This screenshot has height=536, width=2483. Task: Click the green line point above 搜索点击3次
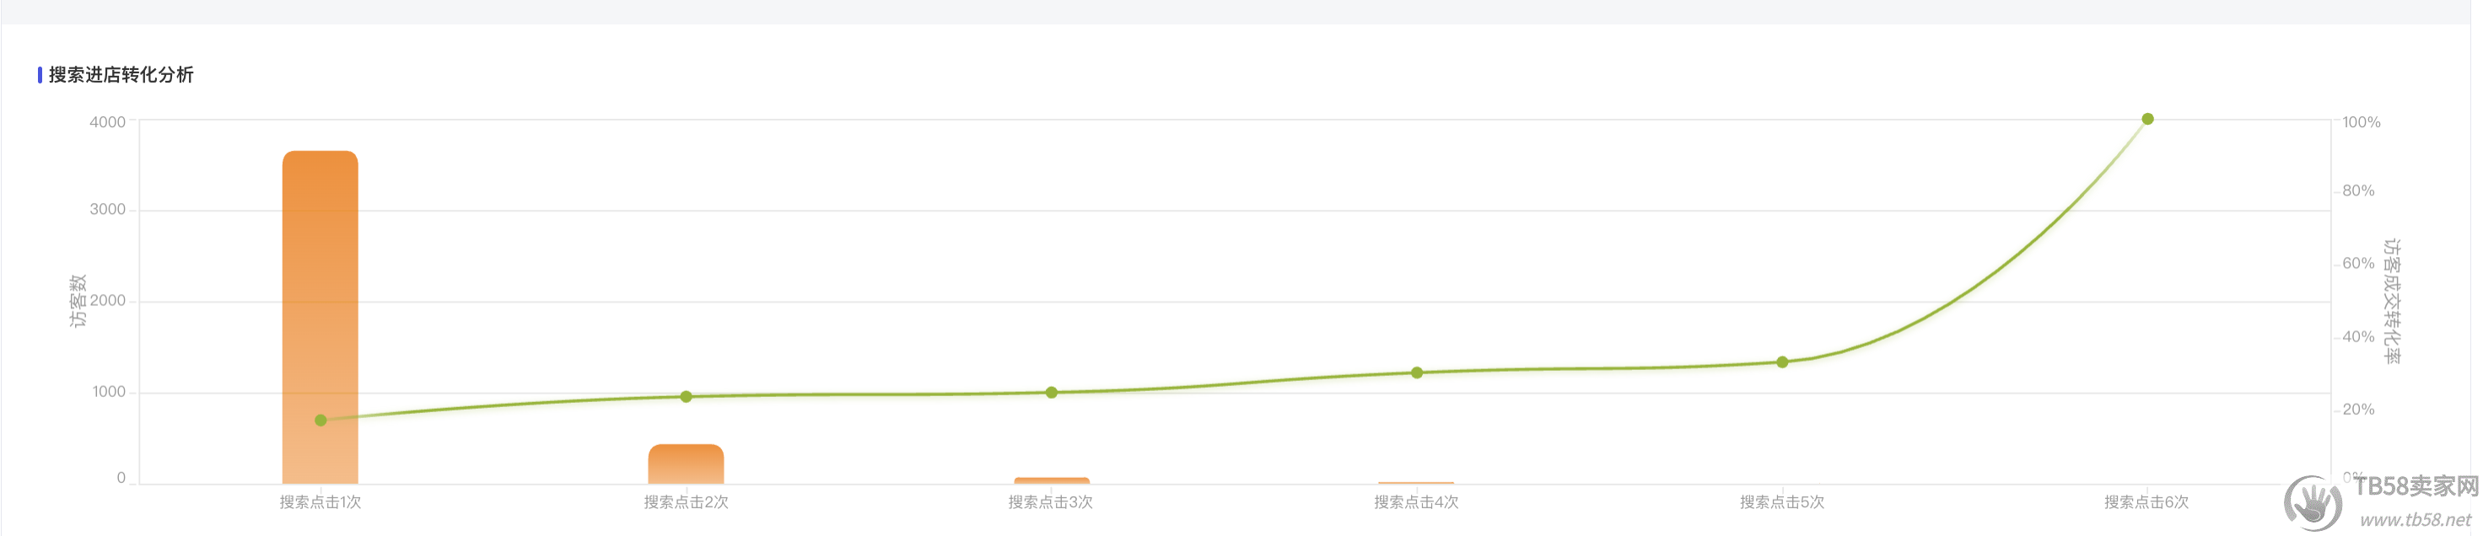[x=1051, y=393]
